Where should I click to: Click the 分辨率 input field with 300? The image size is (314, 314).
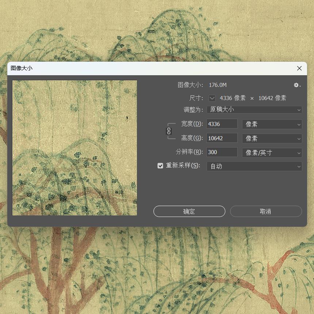click(222, 152)
